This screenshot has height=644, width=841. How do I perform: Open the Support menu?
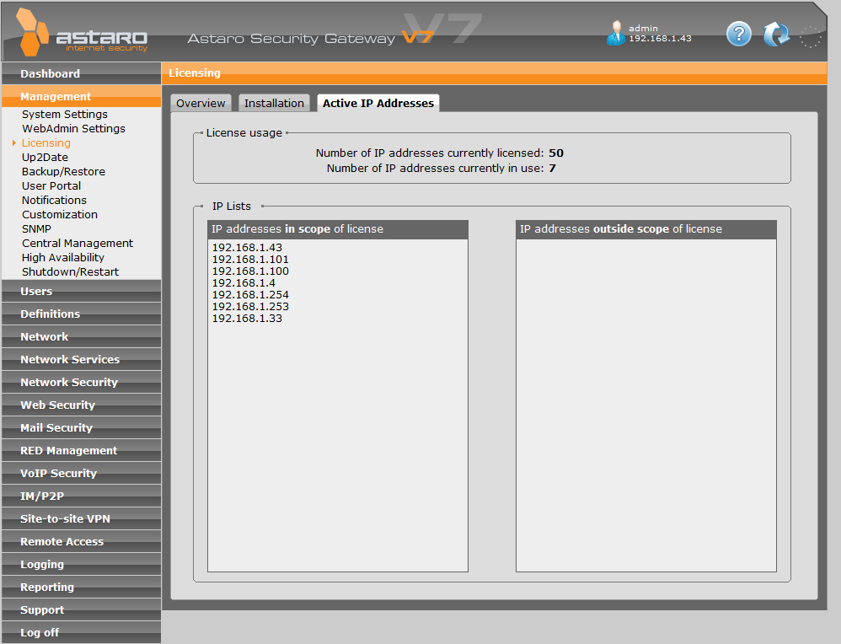pyautogui.click(x=82, y=610)
